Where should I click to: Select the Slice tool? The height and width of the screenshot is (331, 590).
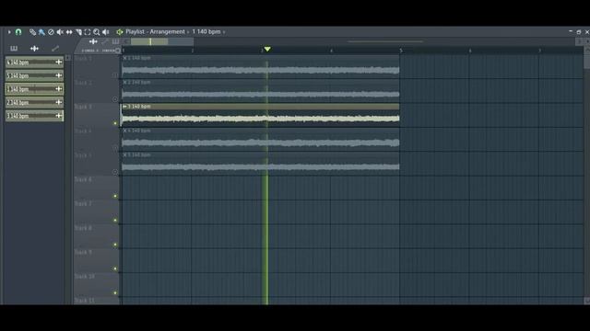pos(78,32)
